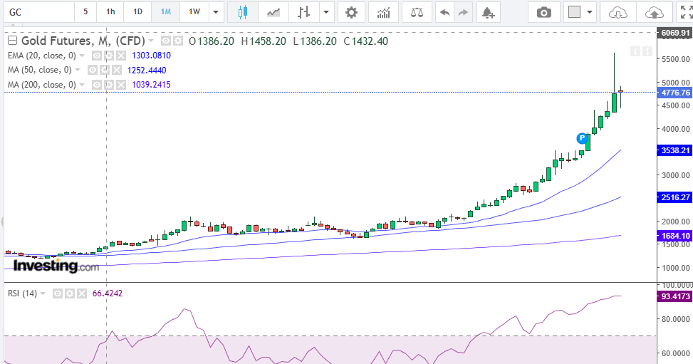
Task: Undo the last chart action
Action: coord(444,12)
